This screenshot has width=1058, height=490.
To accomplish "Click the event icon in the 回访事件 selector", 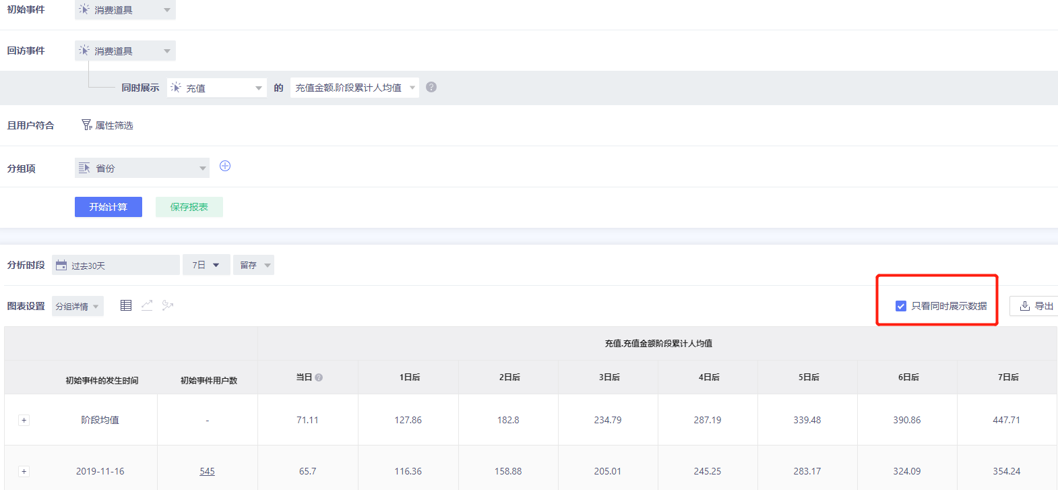I will tap(84, 51).
